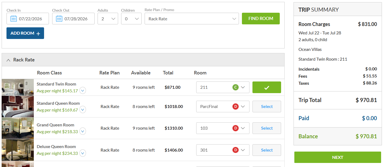Screen dimensions: 383x167
Task: Select the Deluxe Queen Room
Action: tap(267, 150)
